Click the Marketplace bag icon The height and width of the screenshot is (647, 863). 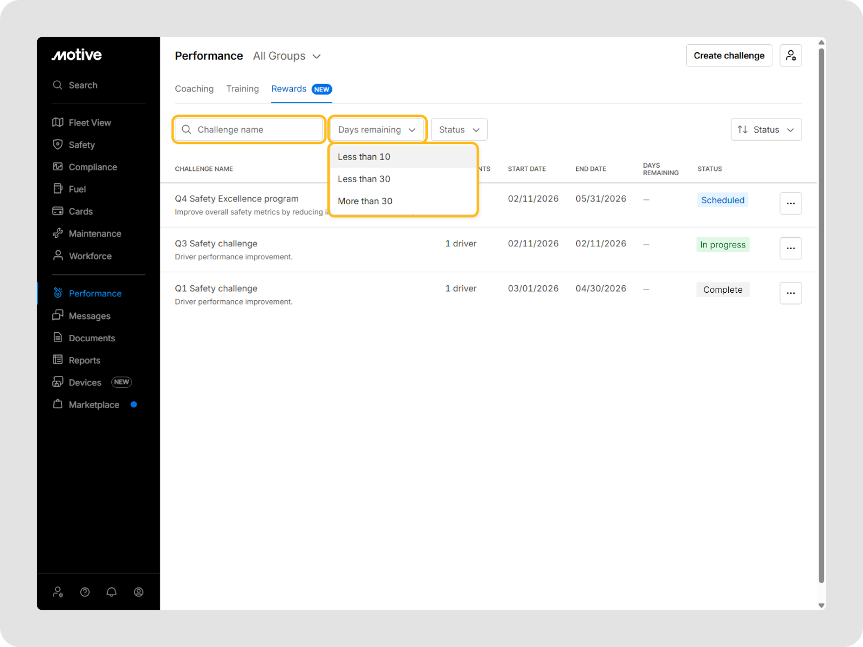[58, 404]
